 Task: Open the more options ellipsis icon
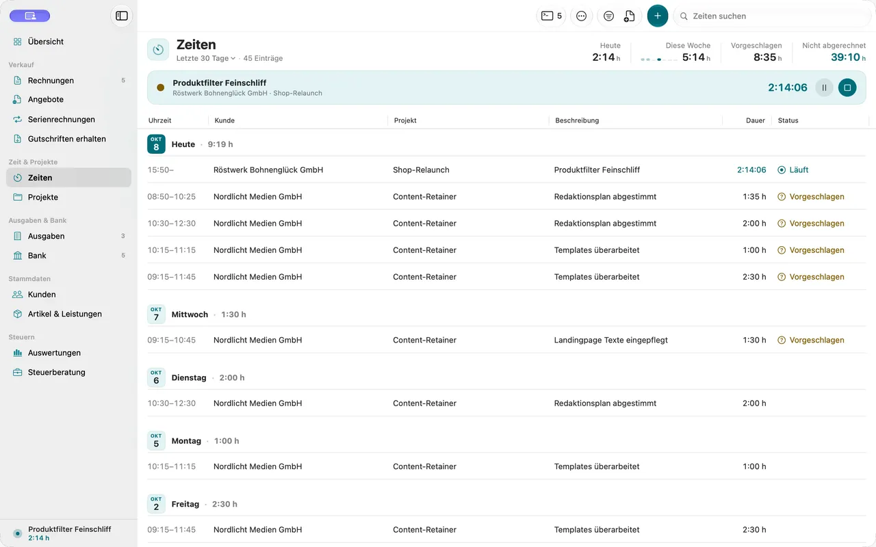pyautogui.click(x=582, y=16)
